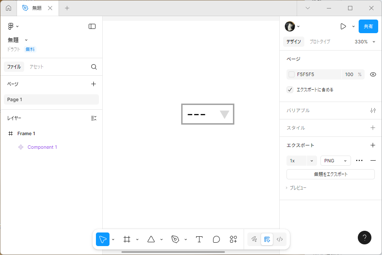
Task: Switch to the プロトタイプ tab
Action: [320, 42]
